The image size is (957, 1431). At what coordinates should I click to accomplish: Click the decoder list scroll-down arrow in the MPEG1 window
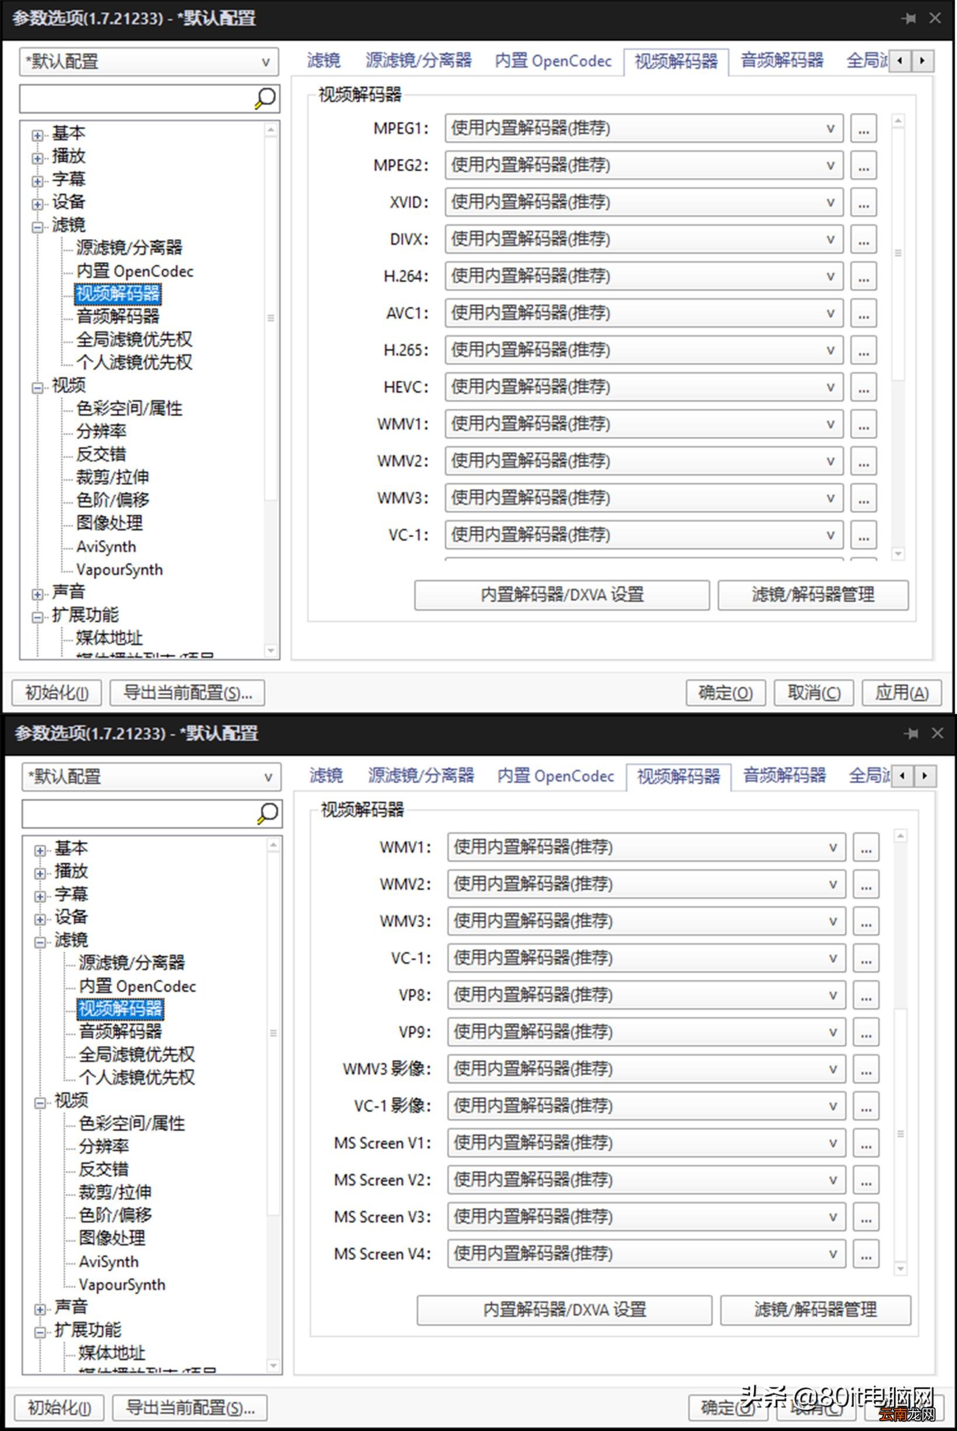[x=898, y=554]
